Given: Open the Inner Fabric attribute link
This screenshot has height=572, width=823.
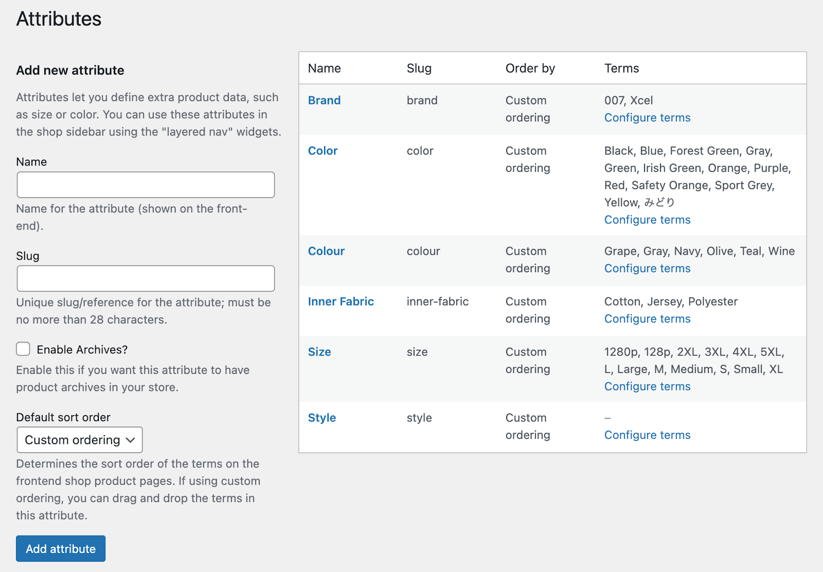Looking at the screenshot, I should [x=341, y=301].
